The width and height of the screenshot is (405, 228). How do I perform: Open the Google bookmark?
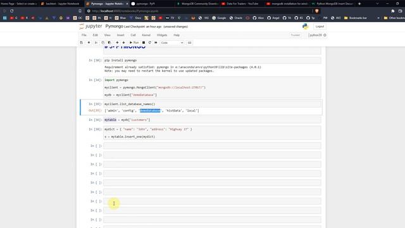219,18
